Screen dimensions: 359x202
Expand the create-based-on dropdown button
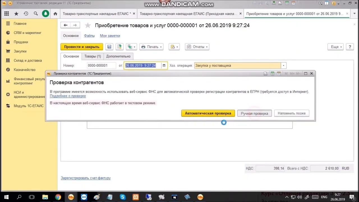click(131, 47)
